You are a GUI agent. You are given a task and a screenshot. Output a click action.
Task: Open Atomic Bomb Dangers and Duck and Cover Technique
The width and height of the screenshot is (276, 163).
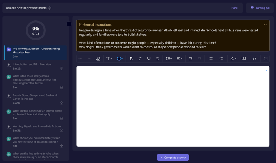pos(35,99)
